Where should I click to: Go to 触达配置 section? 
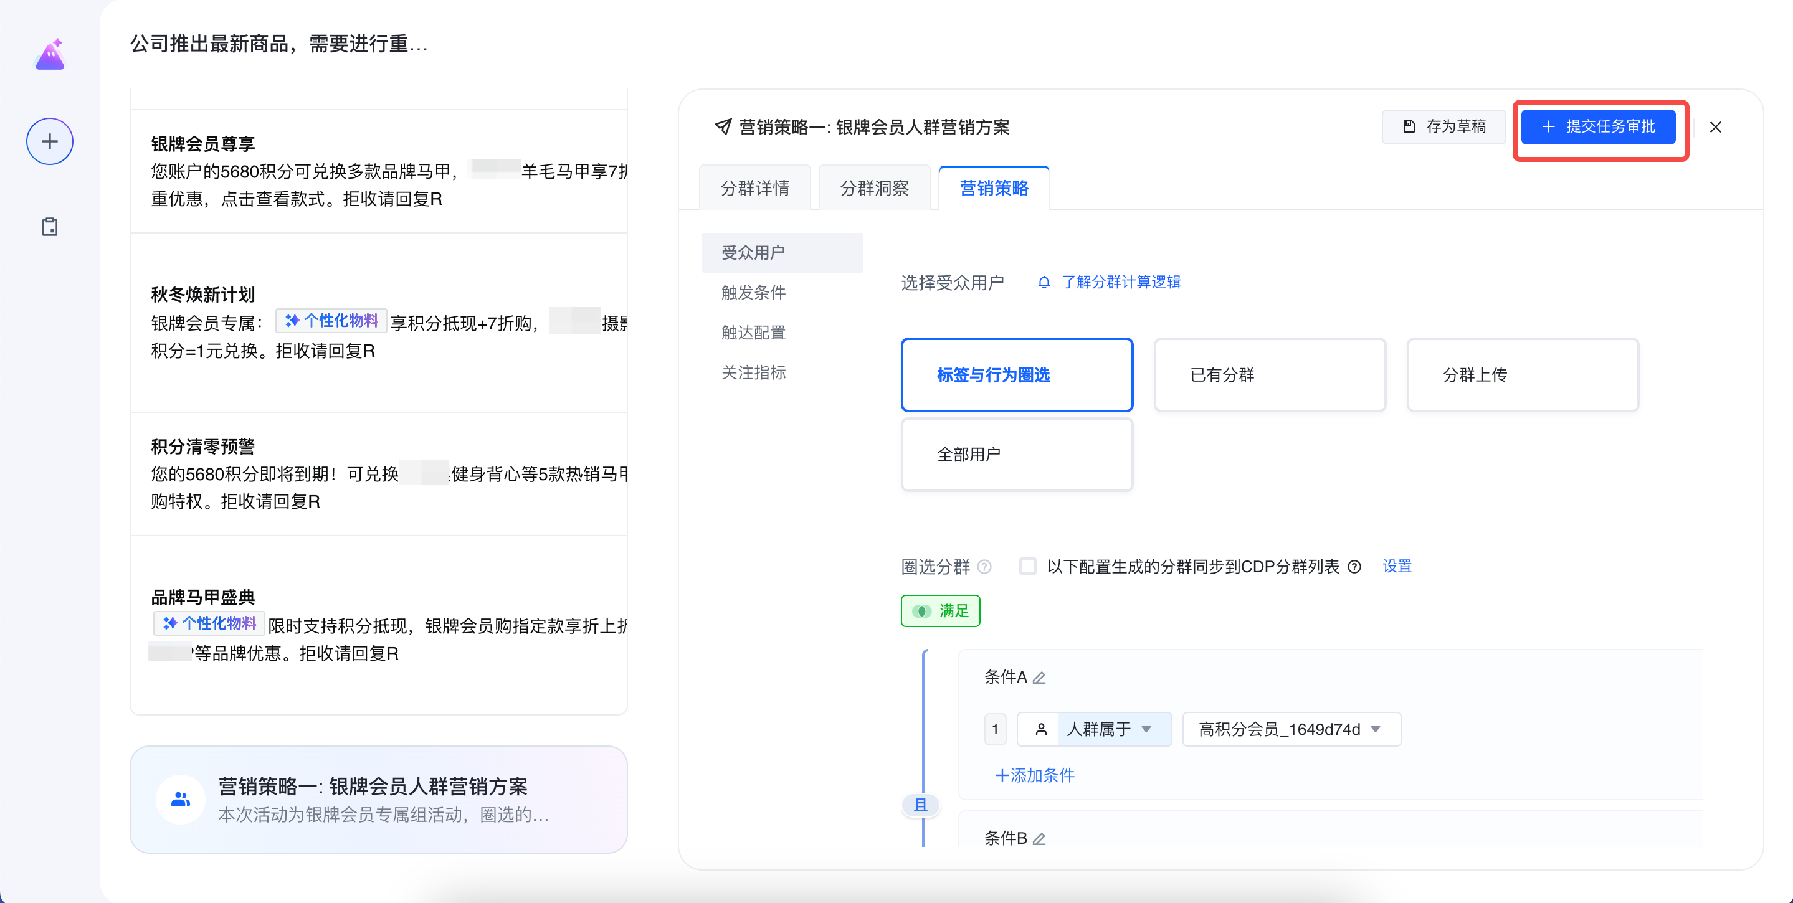753,333
